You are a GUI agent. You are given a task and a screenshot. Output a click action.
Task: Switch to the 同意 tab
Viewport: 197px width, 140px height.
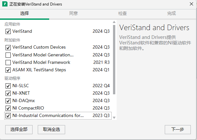(74, 13)
